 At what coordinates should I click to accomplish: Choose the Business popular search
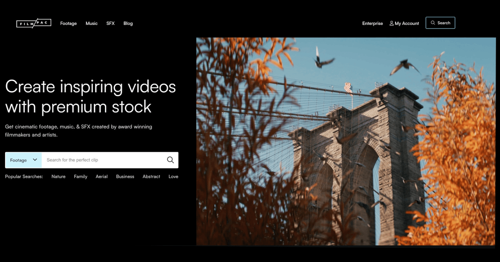point(125,177)
